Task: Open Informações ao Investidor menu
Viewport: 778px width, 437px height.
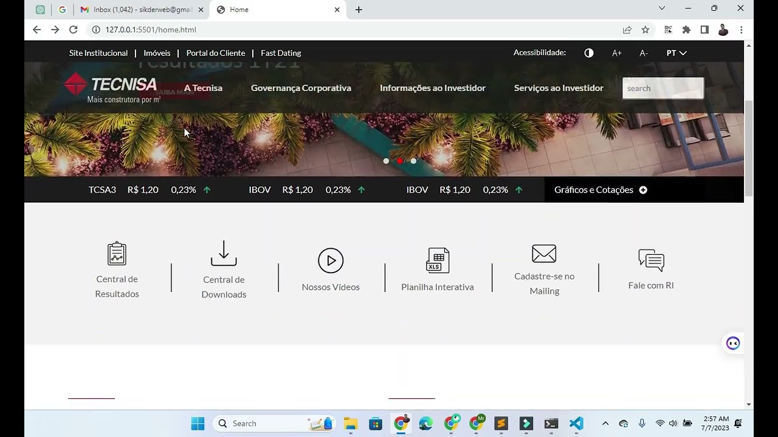Action: [x=433, y=88]
